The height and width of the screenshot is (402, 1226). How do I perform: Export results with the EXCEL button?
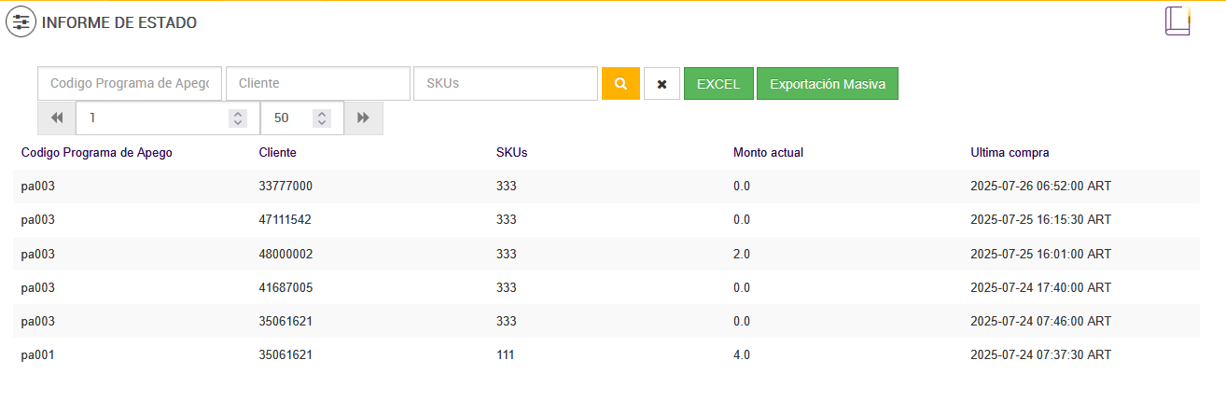(718, 83)
